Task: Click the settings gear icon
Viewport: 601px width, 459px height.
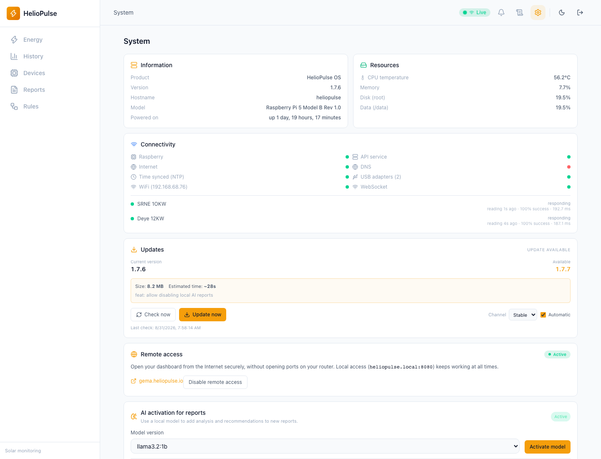Action: tap(538, 13)
